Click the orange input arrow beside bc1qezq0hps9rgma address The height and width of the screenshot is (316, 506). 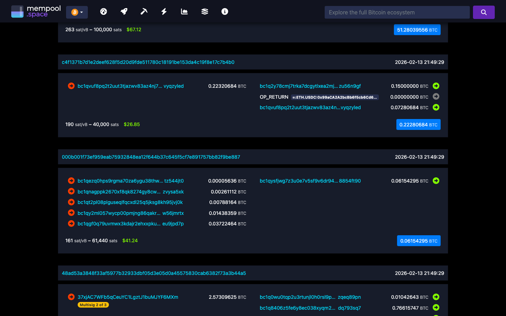click(x=71, y=181)
